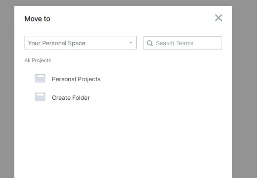Image resolution: width=257 pixels, height=178 pixels.
Task: Click the Personal Projects folder icon
Action: (40, 79)
